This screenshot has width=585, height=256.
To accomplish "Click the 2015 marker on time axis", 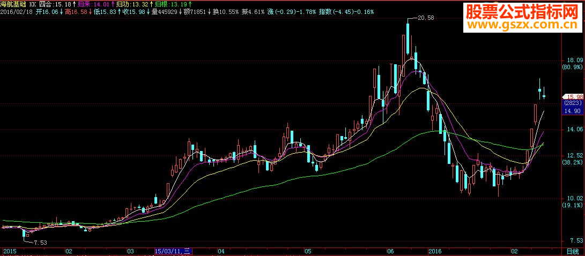I will (9, 252).
